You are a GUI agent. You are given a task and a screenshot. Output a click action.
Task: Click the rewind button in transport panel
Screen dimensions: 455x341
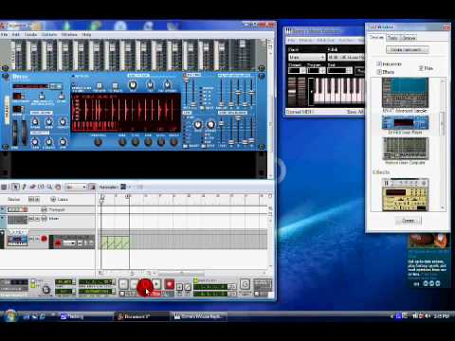click(x=123, y=284)
